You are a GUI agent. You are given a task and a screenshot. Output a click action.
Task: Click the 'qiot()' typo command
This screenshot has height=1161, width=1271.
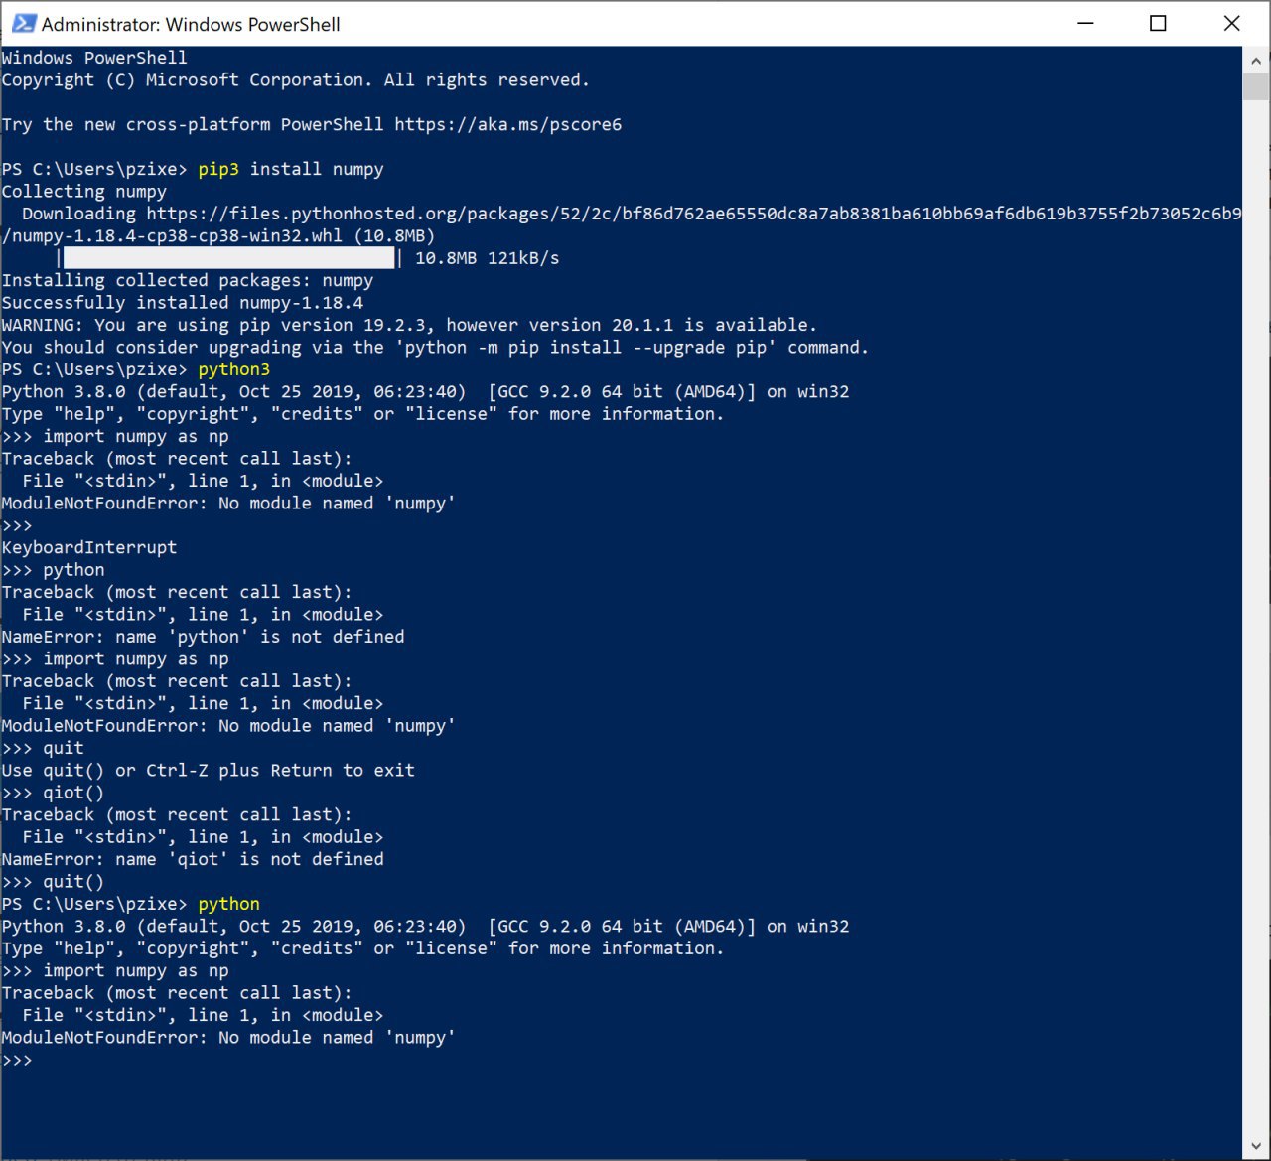(73, 793)
